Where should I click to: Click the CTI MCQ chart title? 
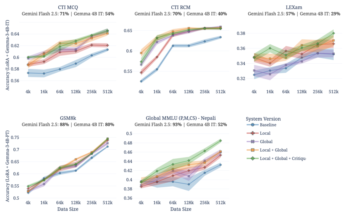click(x=68, y=7)
